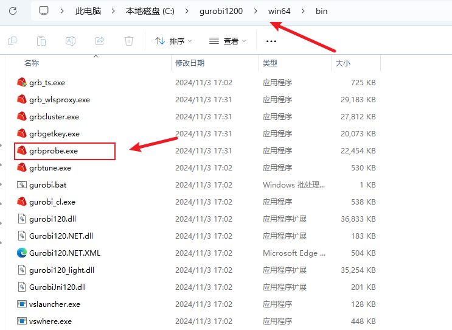Select the grb_ts.exe file icon

click(22, 83)
